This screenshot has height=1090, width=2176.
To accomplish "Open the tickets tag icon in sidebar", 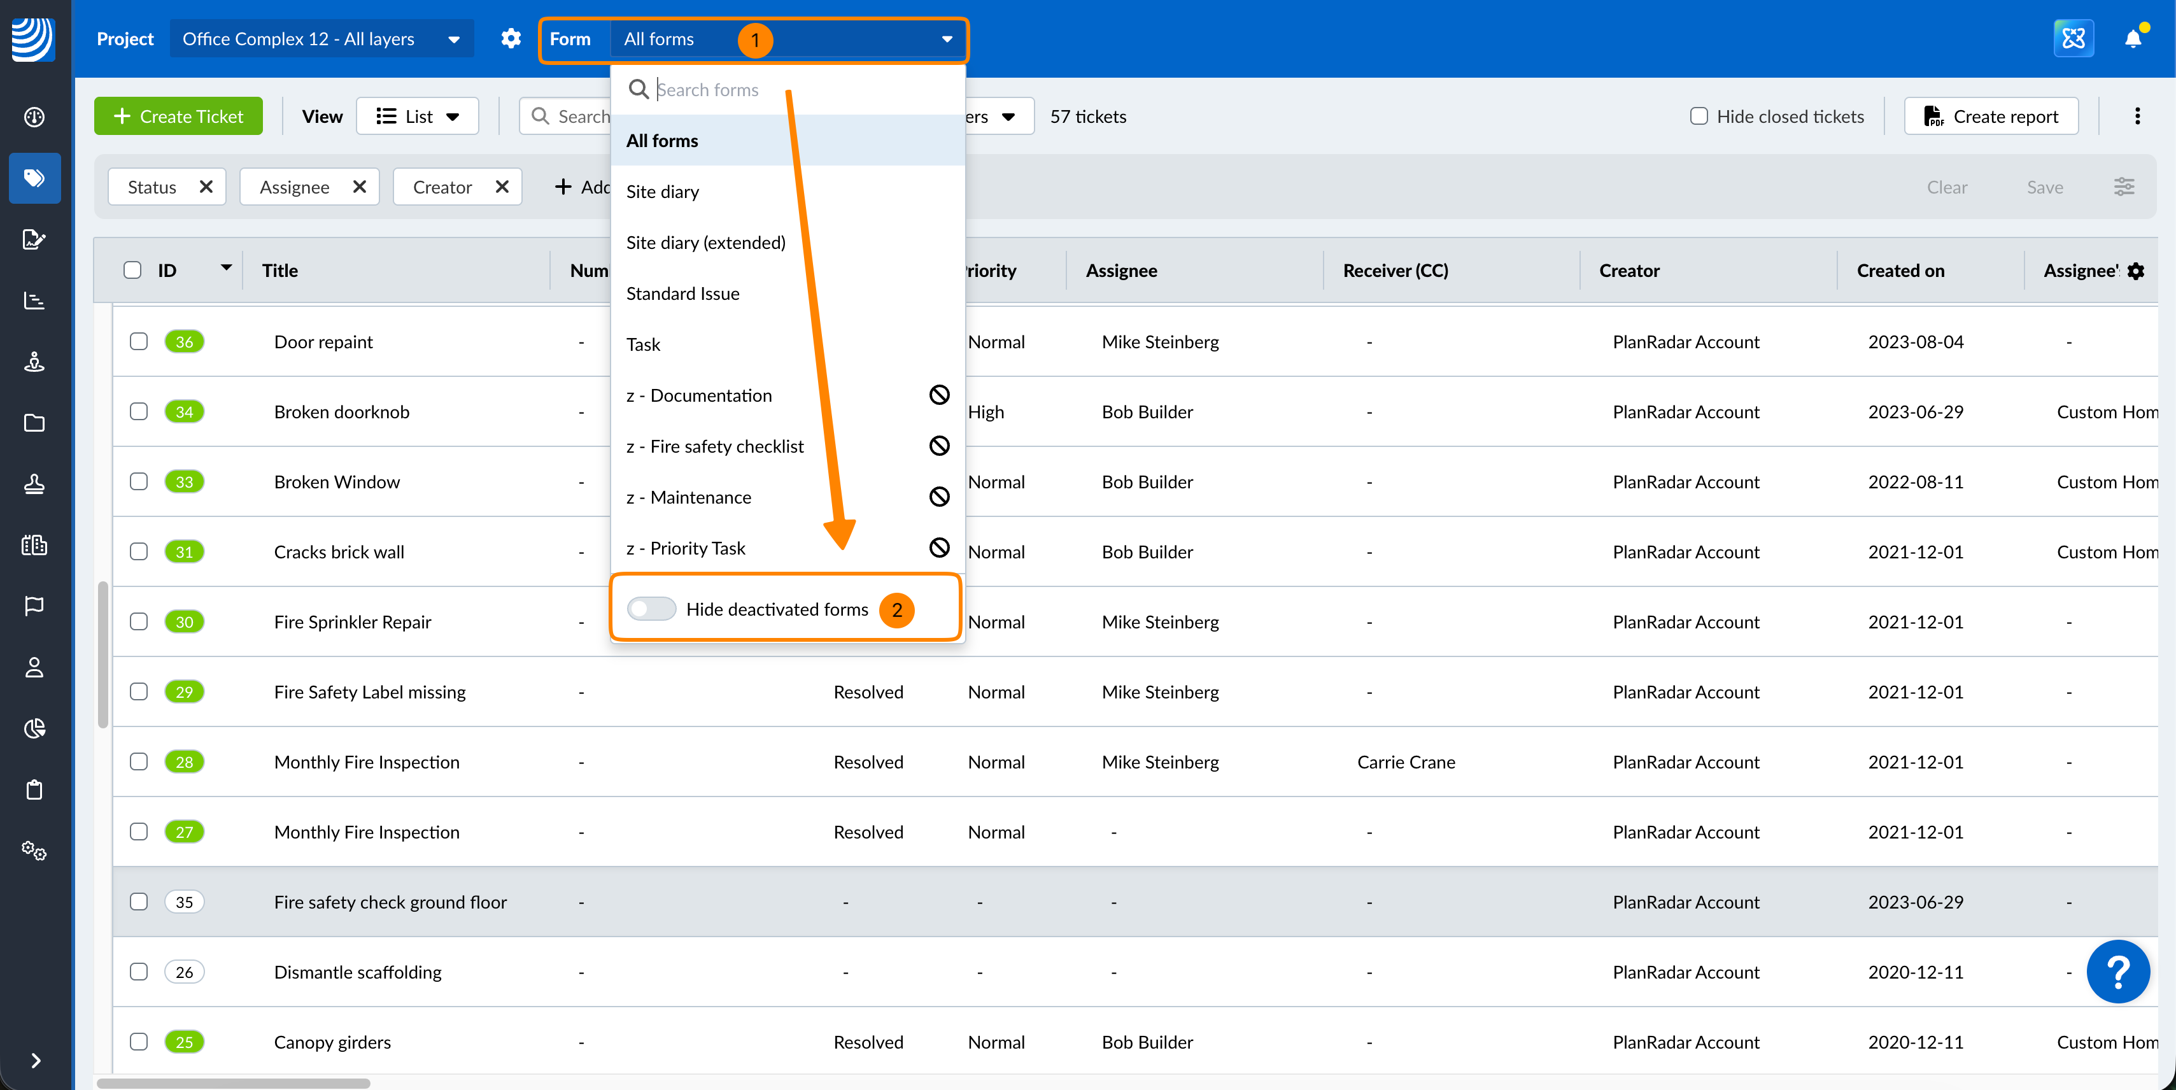I will click(x=34, y=178).
